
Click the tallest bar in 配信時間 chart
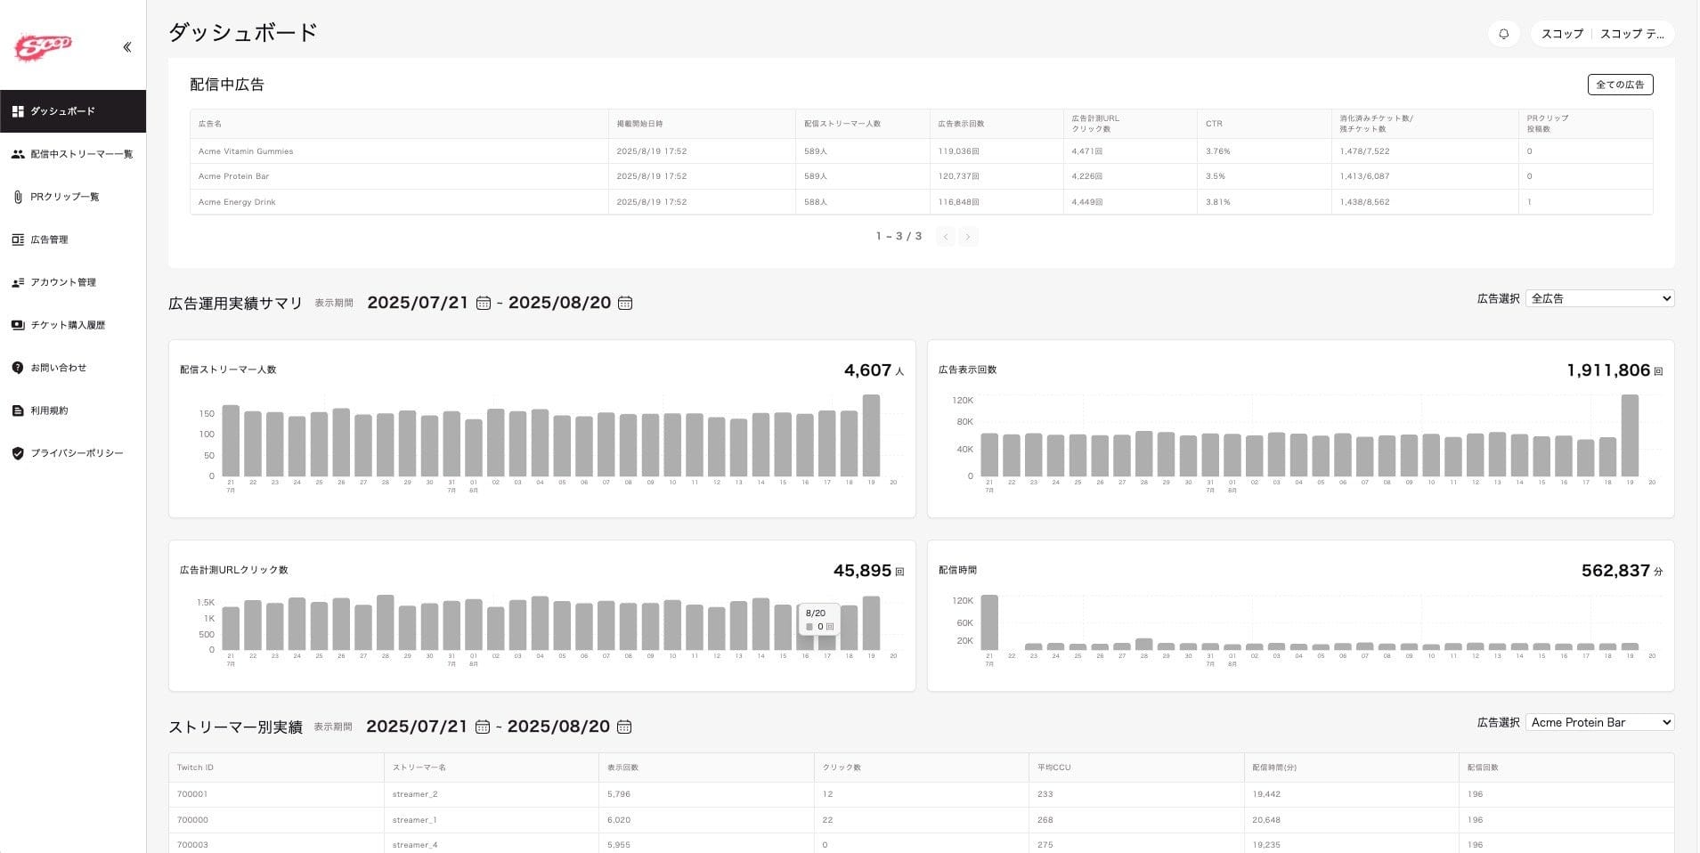(988, 622)
